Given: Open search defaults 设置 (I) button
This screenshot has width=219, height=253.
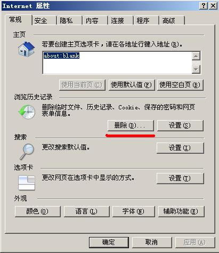Looking at the screenshot, I should [180, 148].
